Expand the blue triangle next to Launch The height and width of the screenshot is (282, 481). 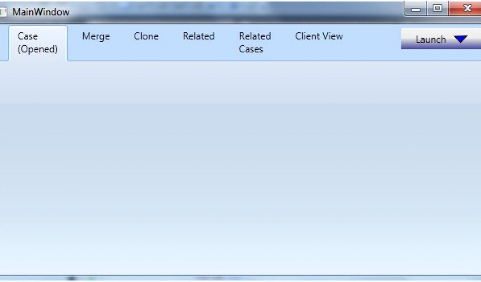click(x=461, y=39)
